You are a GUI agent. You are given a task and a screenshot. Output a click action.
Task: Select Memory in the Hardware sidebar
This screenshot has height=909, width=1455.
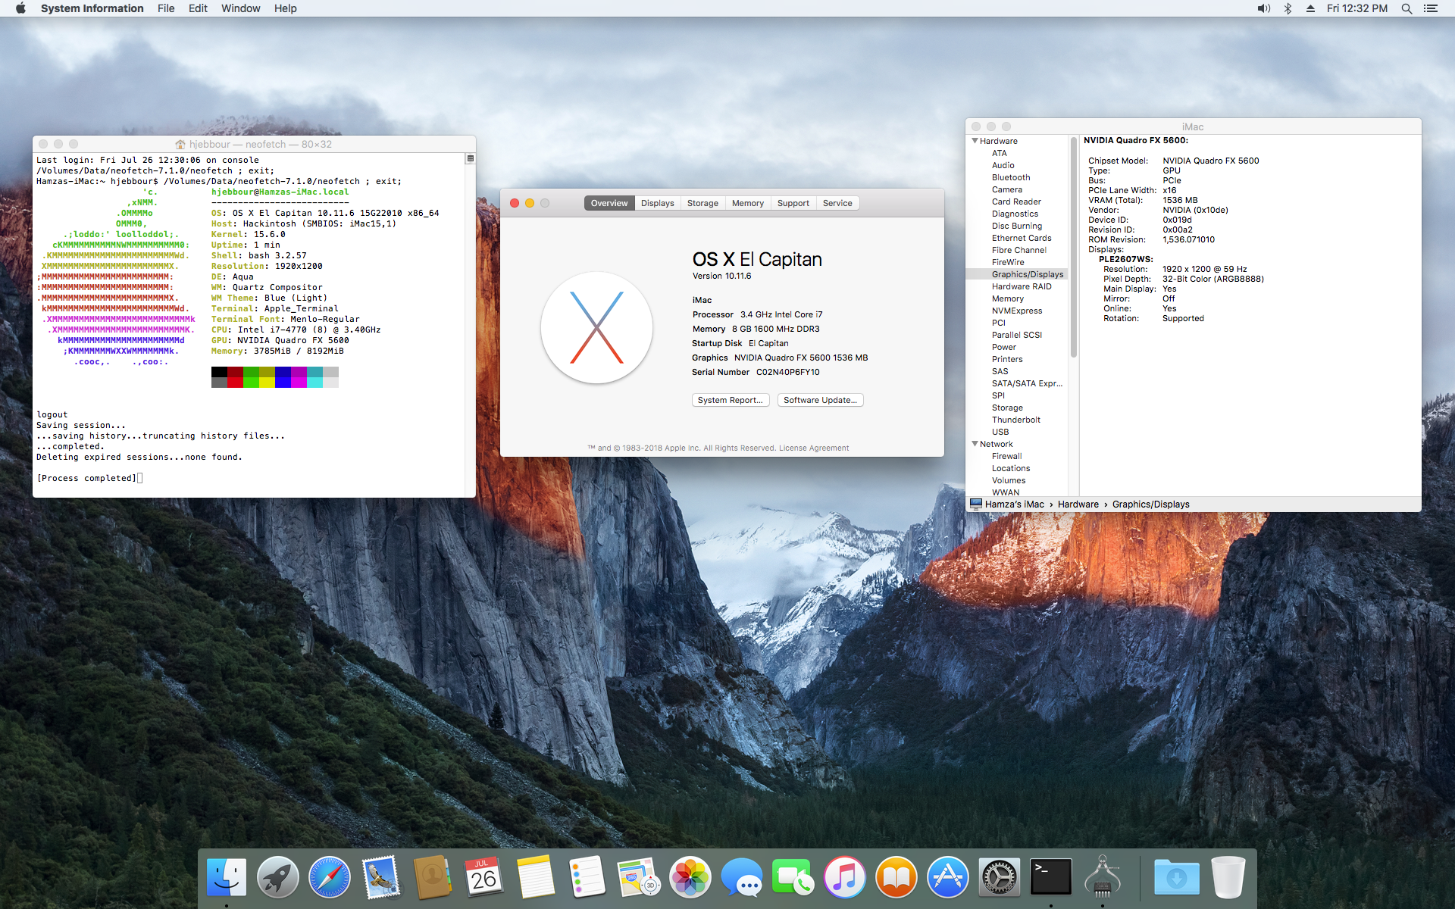coord(1007,298)
